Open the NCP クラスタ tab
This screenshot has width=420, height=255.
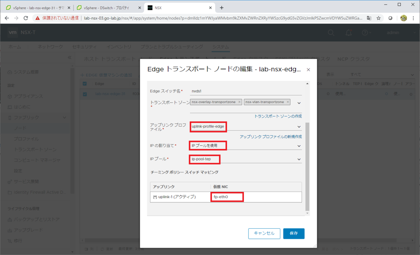coord(353,59)
